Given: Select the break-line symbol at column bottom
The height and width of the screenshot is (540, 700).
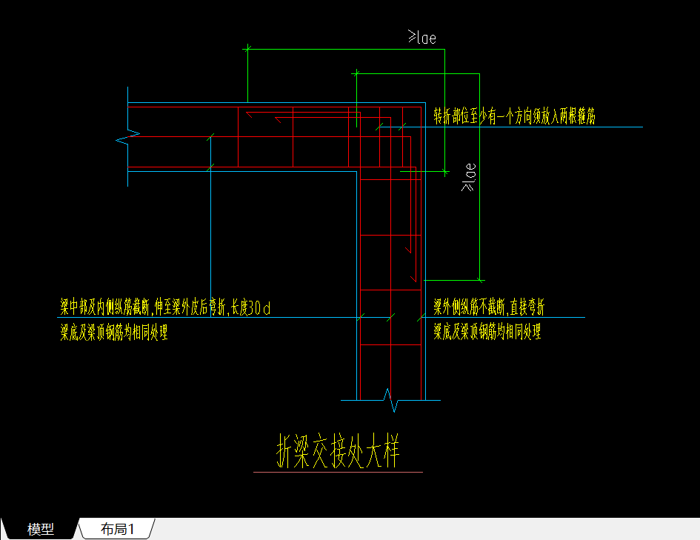Looking at the screenshot, I should click(x=390, y=400).
